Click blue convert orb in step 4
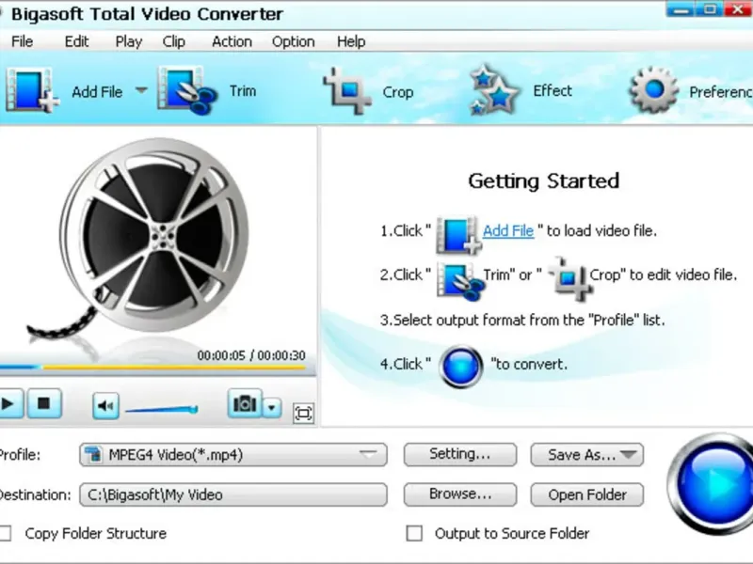The height and width of the screenshot is (564, 753). pos(461,367)
